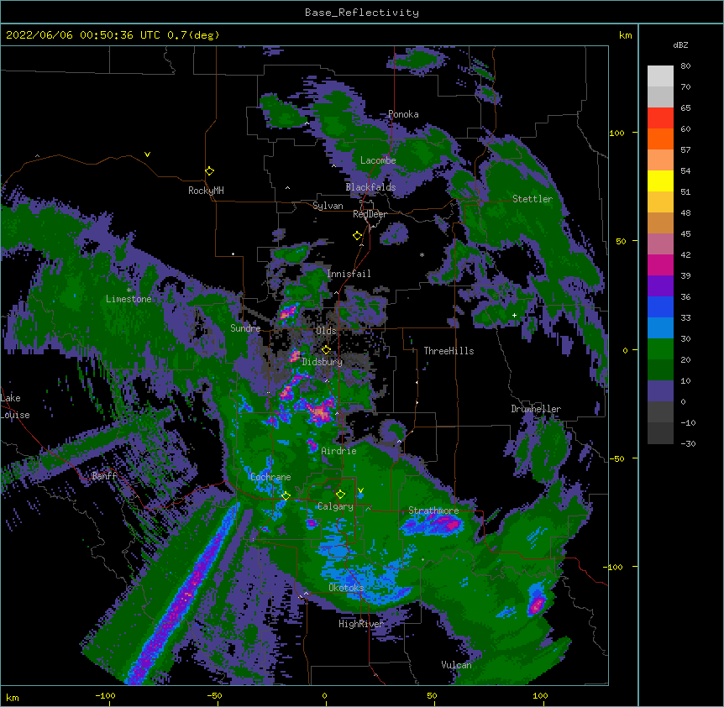Click the dark orange legend swatch below 60
The image size is (724, 707).
(660, 139)
